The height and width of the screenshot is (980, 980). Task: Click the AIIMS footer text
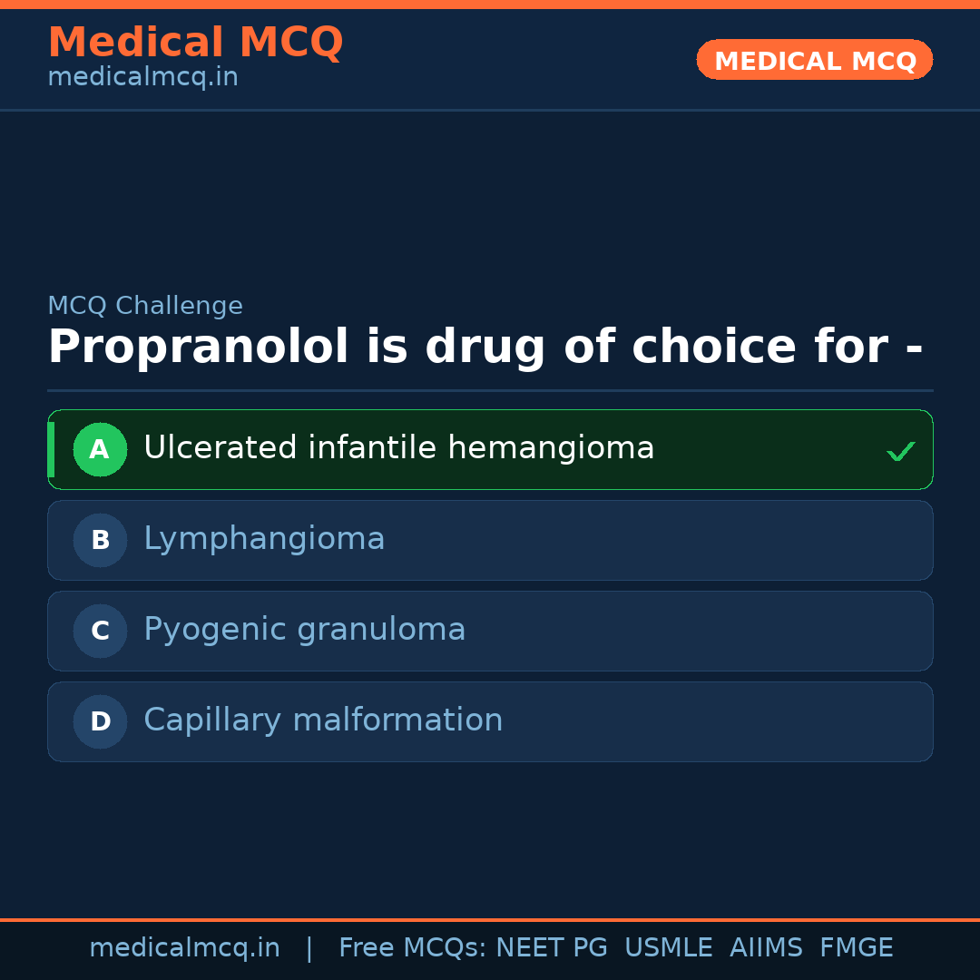click(x=766, y=948)
